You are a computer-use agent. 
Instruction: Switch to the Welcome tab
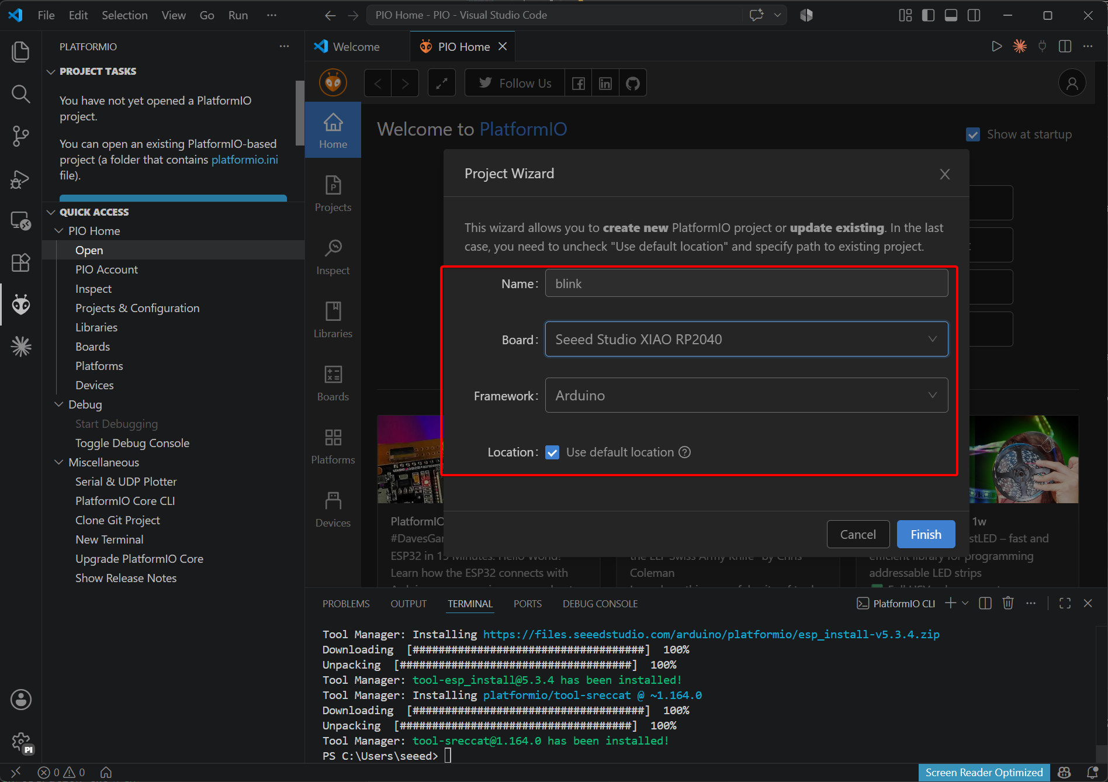click(356, 47)
